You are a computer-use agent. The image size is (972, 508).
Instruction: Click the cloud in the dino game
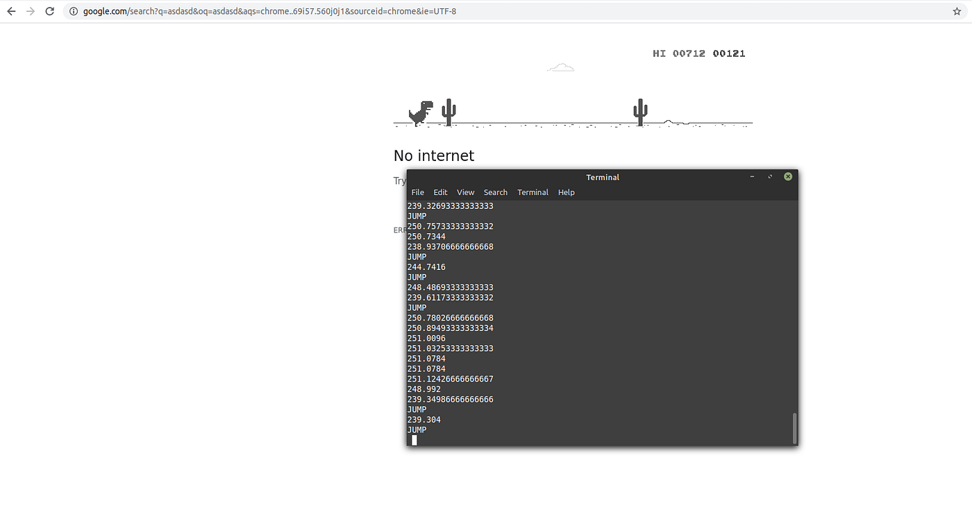[x=561, y=67]
